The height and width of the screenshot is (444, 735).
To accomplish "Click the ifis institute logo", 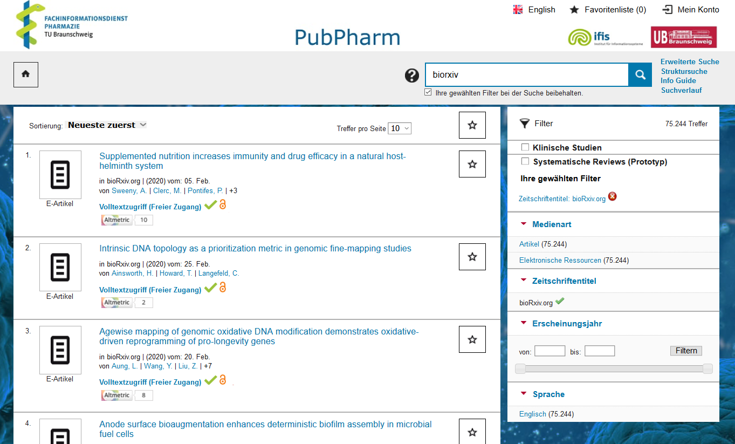I will tap(605, 38).
